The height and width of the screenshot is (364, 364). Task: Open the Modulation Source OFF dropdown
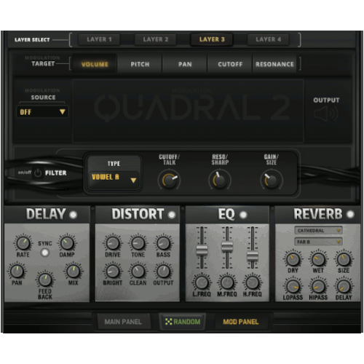[x=42, y=112]
